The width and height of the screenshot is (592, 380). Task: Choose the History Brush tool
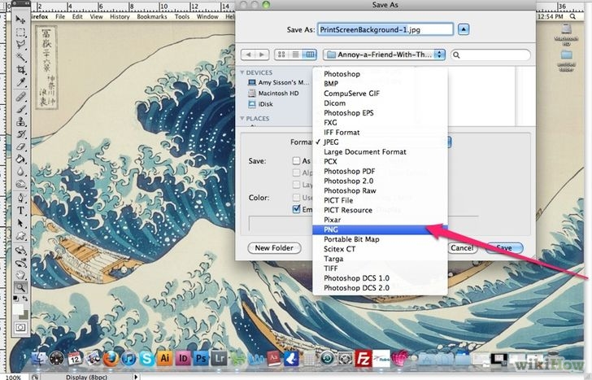[20, 134]
